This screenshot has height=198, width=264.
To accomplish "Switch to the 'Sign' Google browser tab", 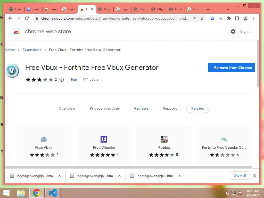I will 122,9.
